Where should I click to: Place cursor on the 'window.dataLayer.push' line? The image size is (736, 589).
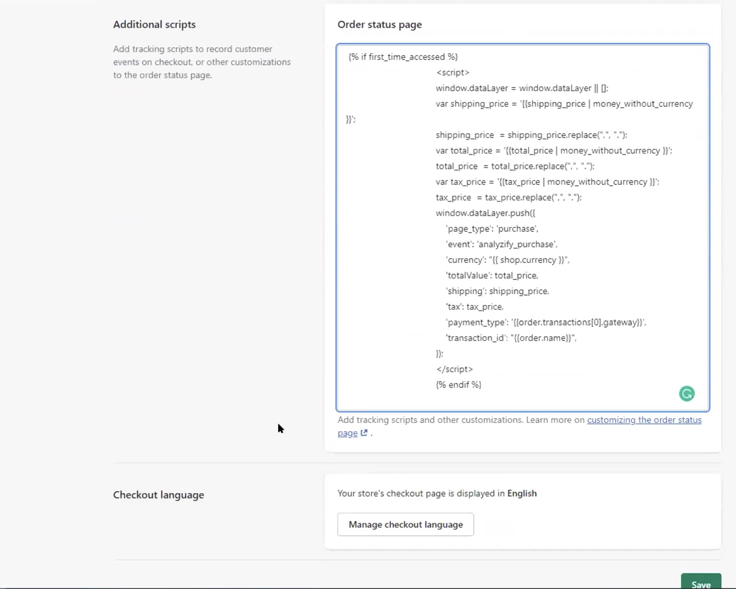click(485, 213)
